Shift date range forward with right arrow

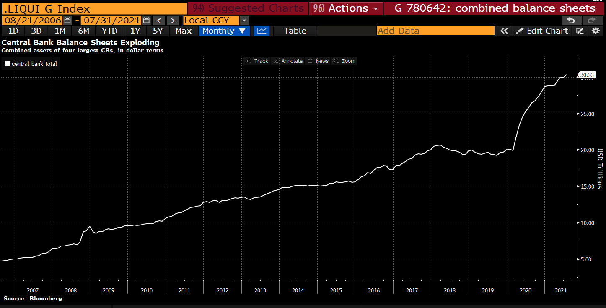coord(172,20)
